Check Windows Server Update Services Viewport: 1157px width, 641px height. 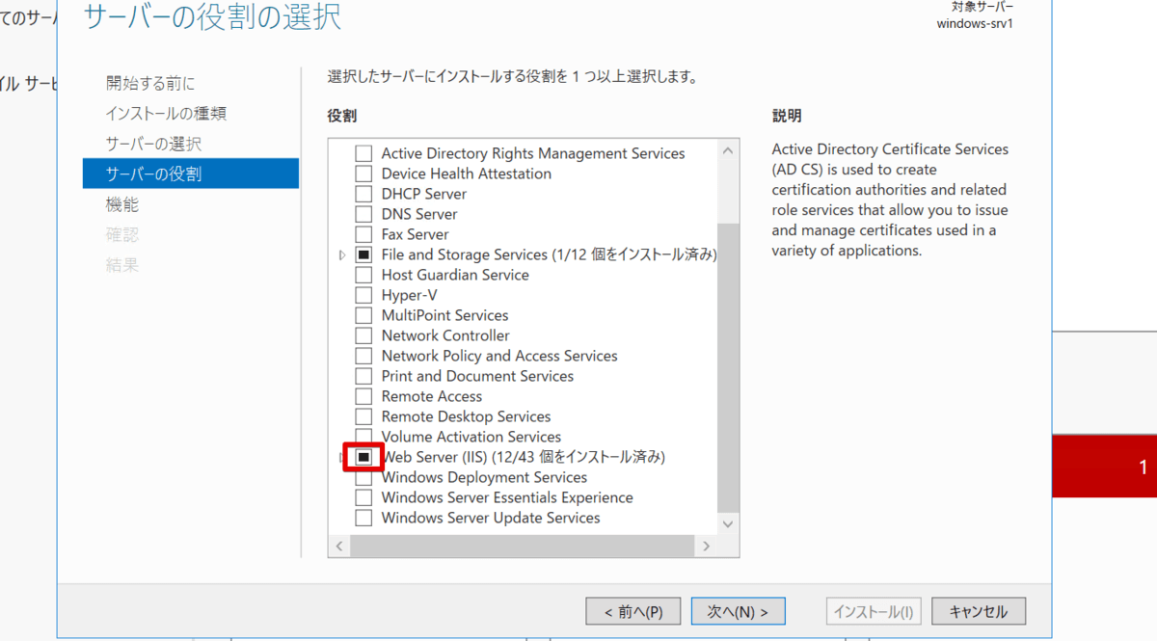pyautogui.click(x=363, y=518)
